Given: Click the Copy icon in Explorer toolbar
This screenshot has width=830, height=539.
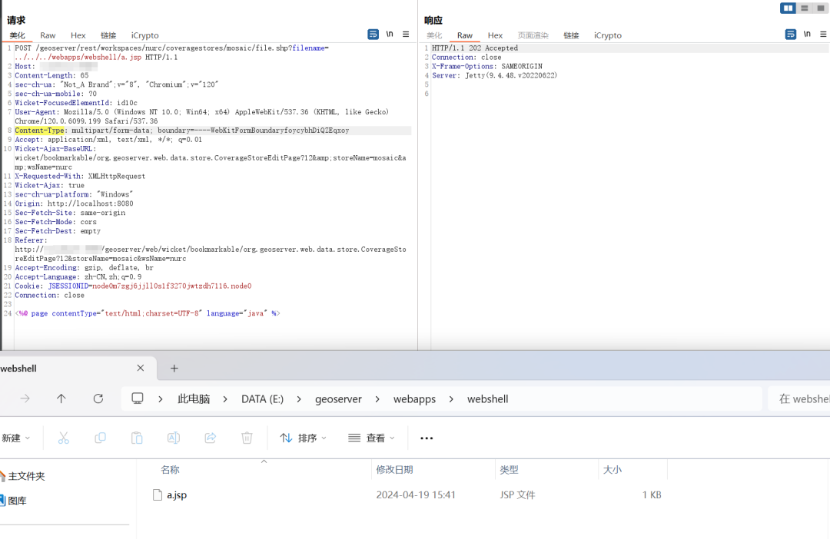Looking at the screenshot, I should tap(100, 438).
